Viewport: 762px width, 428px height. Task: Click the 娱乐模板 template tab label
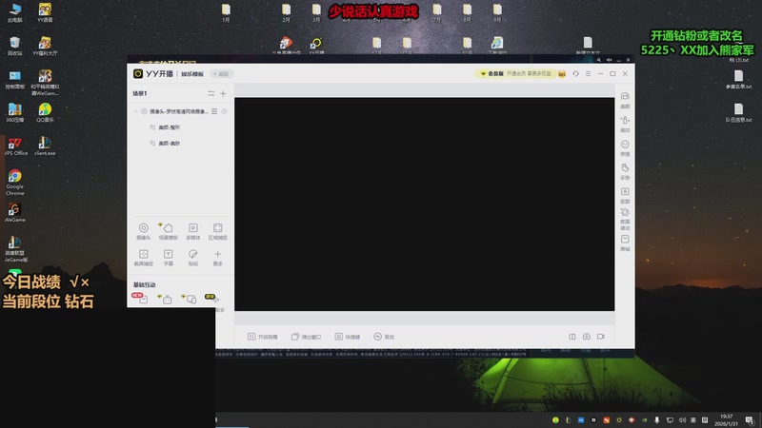(x=195, y=73)
